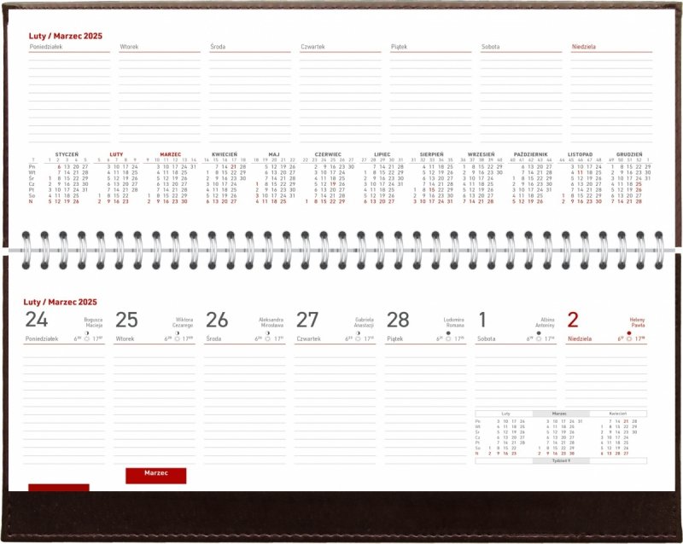The image size is (683, 544).
Task: Select the GRUDZIEŃ month in the yearly overview
Action: pos(629,154)
